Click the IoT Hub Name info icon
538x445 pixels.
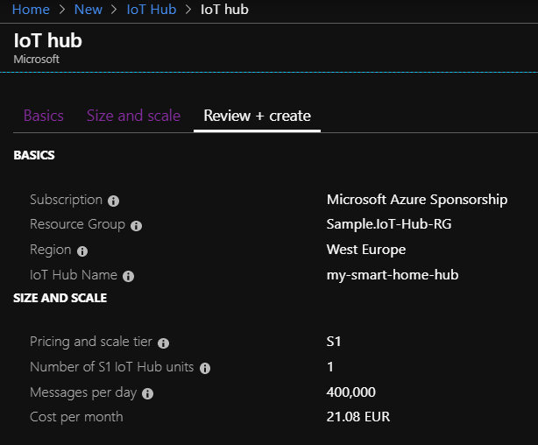(128, 276)
